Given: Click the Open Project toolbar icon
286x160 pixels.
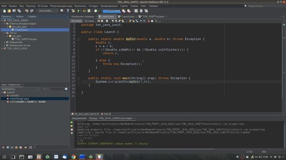Looking at the screenshot, I should [14, 11].
